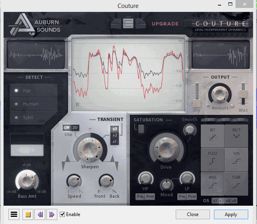This screenshot has width=257, height=224.
Task: Minimize the Couture window
Action: (x=220, y=5)
